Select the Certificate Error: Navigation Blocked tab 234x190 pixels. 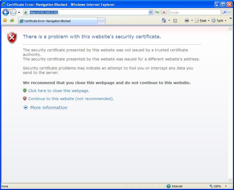tap(58, 21)
